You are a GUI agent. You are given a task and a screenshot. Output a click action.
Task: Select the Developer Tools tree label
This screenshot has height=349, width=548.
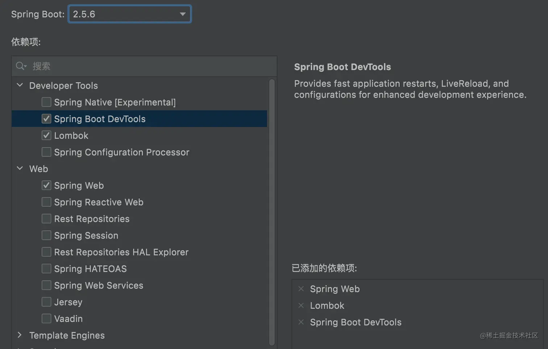(x=63, y=86)
